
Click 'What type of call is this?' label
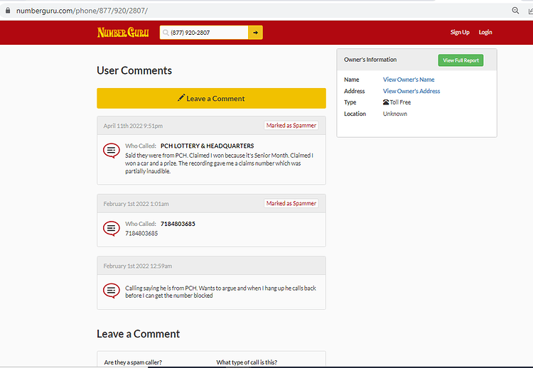point(247,362)
